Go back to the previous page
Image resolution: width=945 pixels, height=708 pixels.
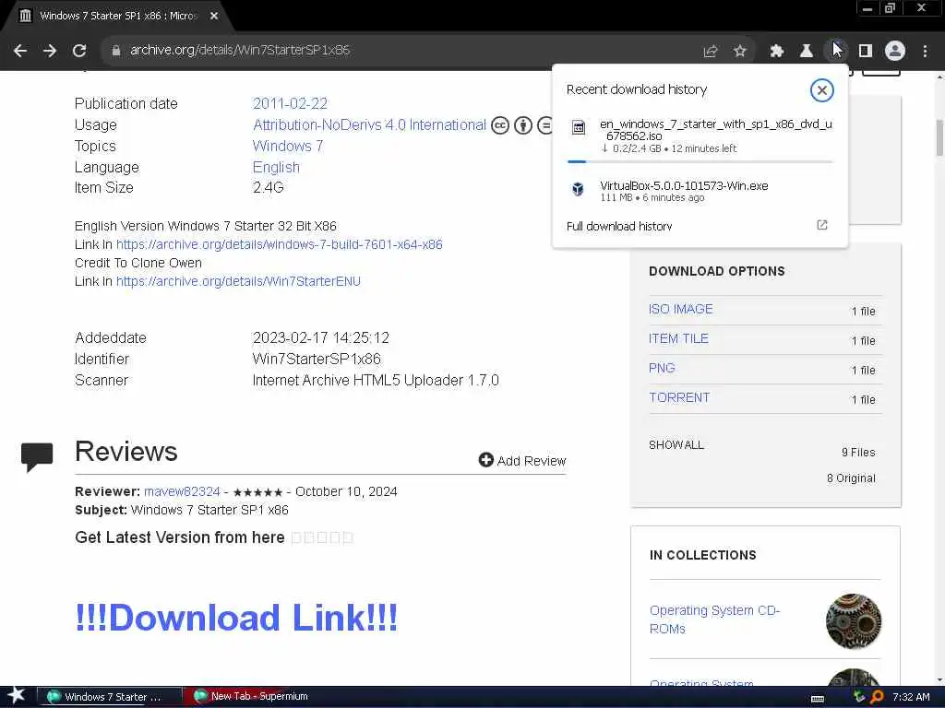point(20,51)
